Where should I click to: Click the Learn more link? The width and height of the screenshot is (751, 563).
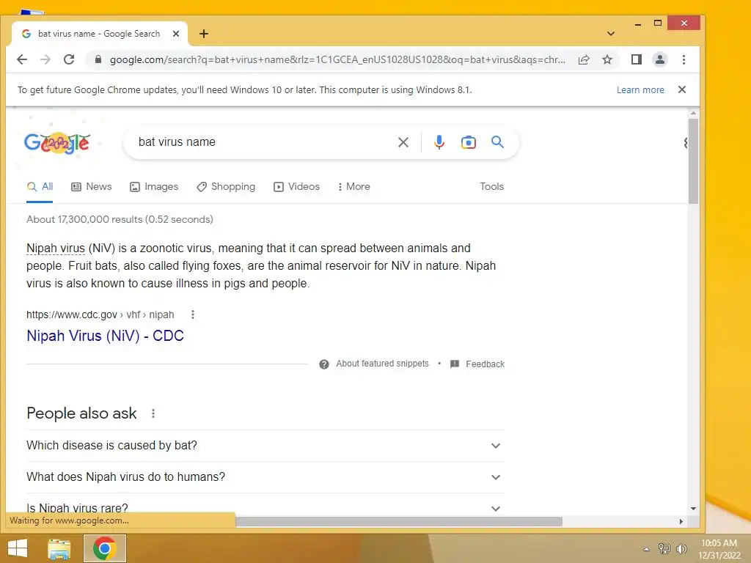pos(640,90)
